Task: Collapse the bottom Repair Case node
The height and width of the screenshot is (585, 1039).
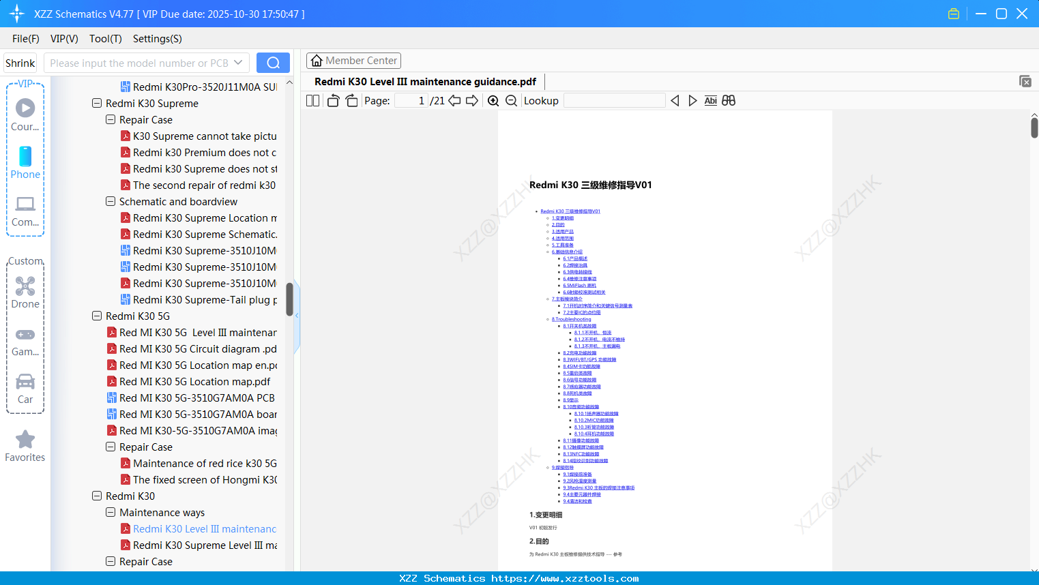Action: tap(111, 562)
